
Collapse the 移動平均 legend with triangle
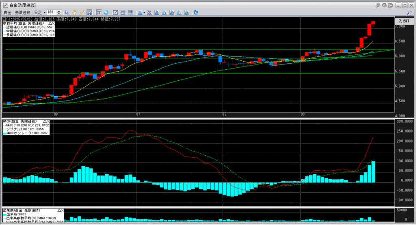pos(50,24)
